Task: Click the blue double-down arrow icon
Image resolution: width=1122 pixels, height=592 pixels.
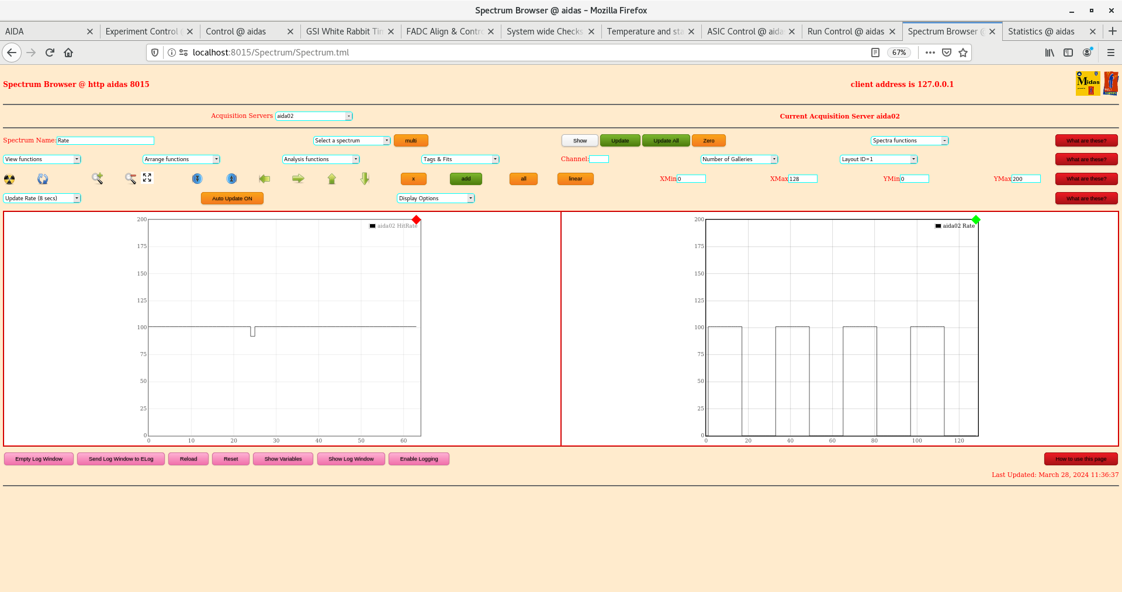Action: [198, 179]
